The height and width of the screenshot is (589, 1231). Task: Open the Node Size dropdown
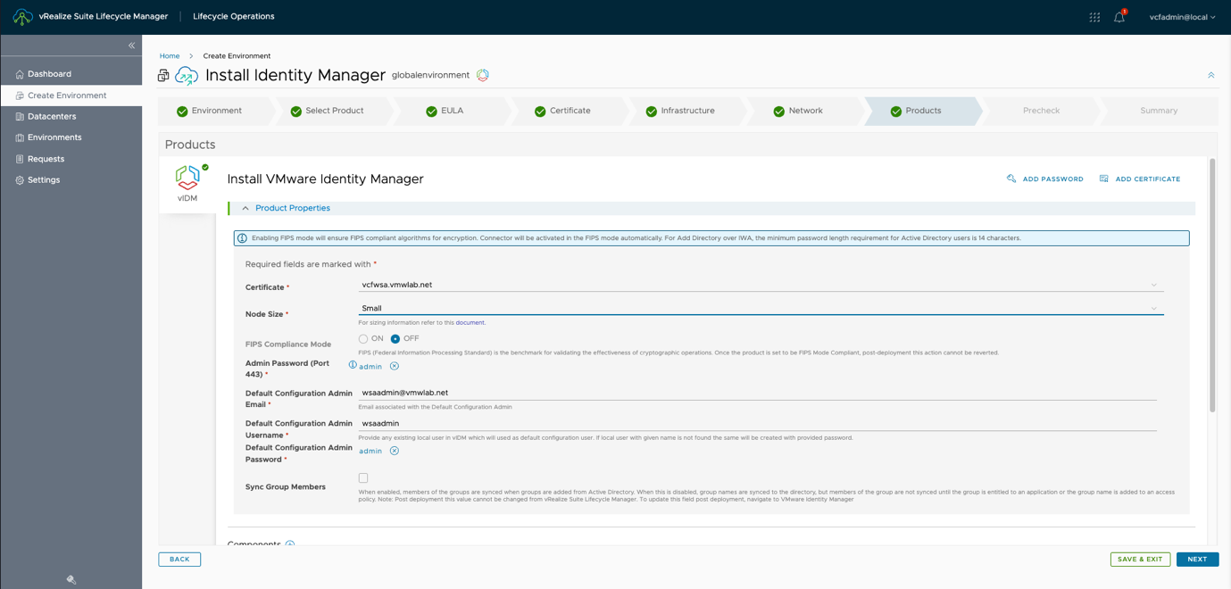pyautogui.click(x=761, y=308)
